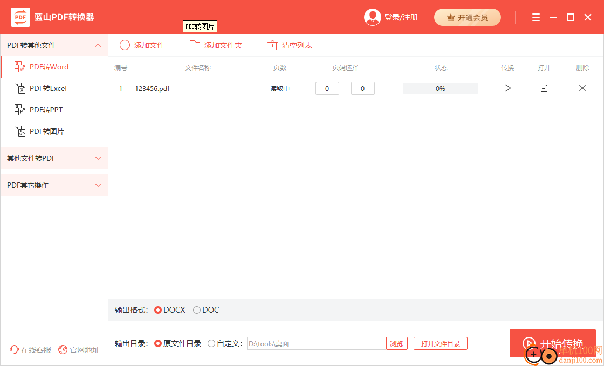Click the 蓝山PDF转换器 app logo

click(x=20, y=17)
